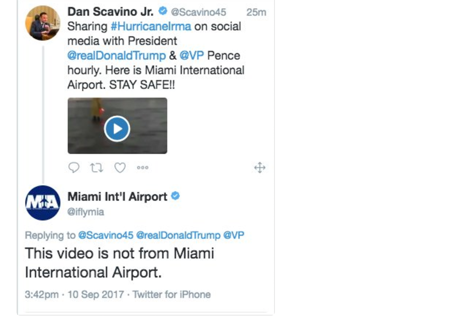Open the @VP mention in Scavino's tweet
The image size is (452, 317).
(192, 56)
